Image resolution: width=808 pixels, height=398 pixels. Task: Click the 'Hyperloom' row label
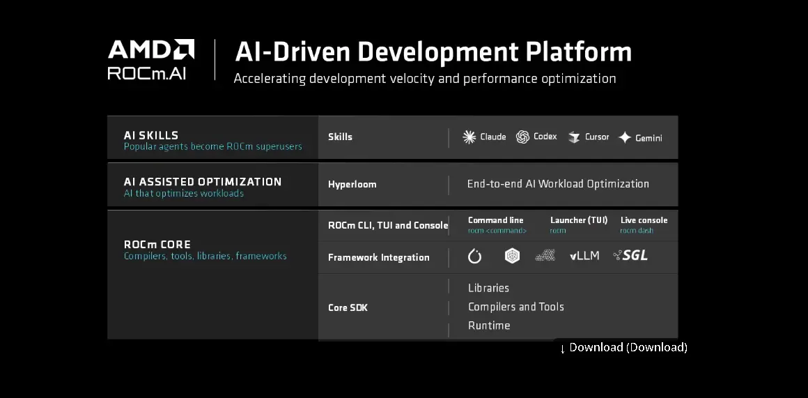click(352, 185)
